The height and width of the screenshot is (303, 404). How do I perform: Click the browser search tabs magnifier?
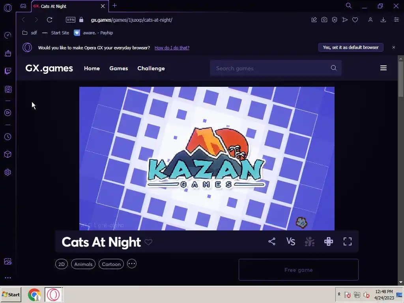click(x=349, y=6)
